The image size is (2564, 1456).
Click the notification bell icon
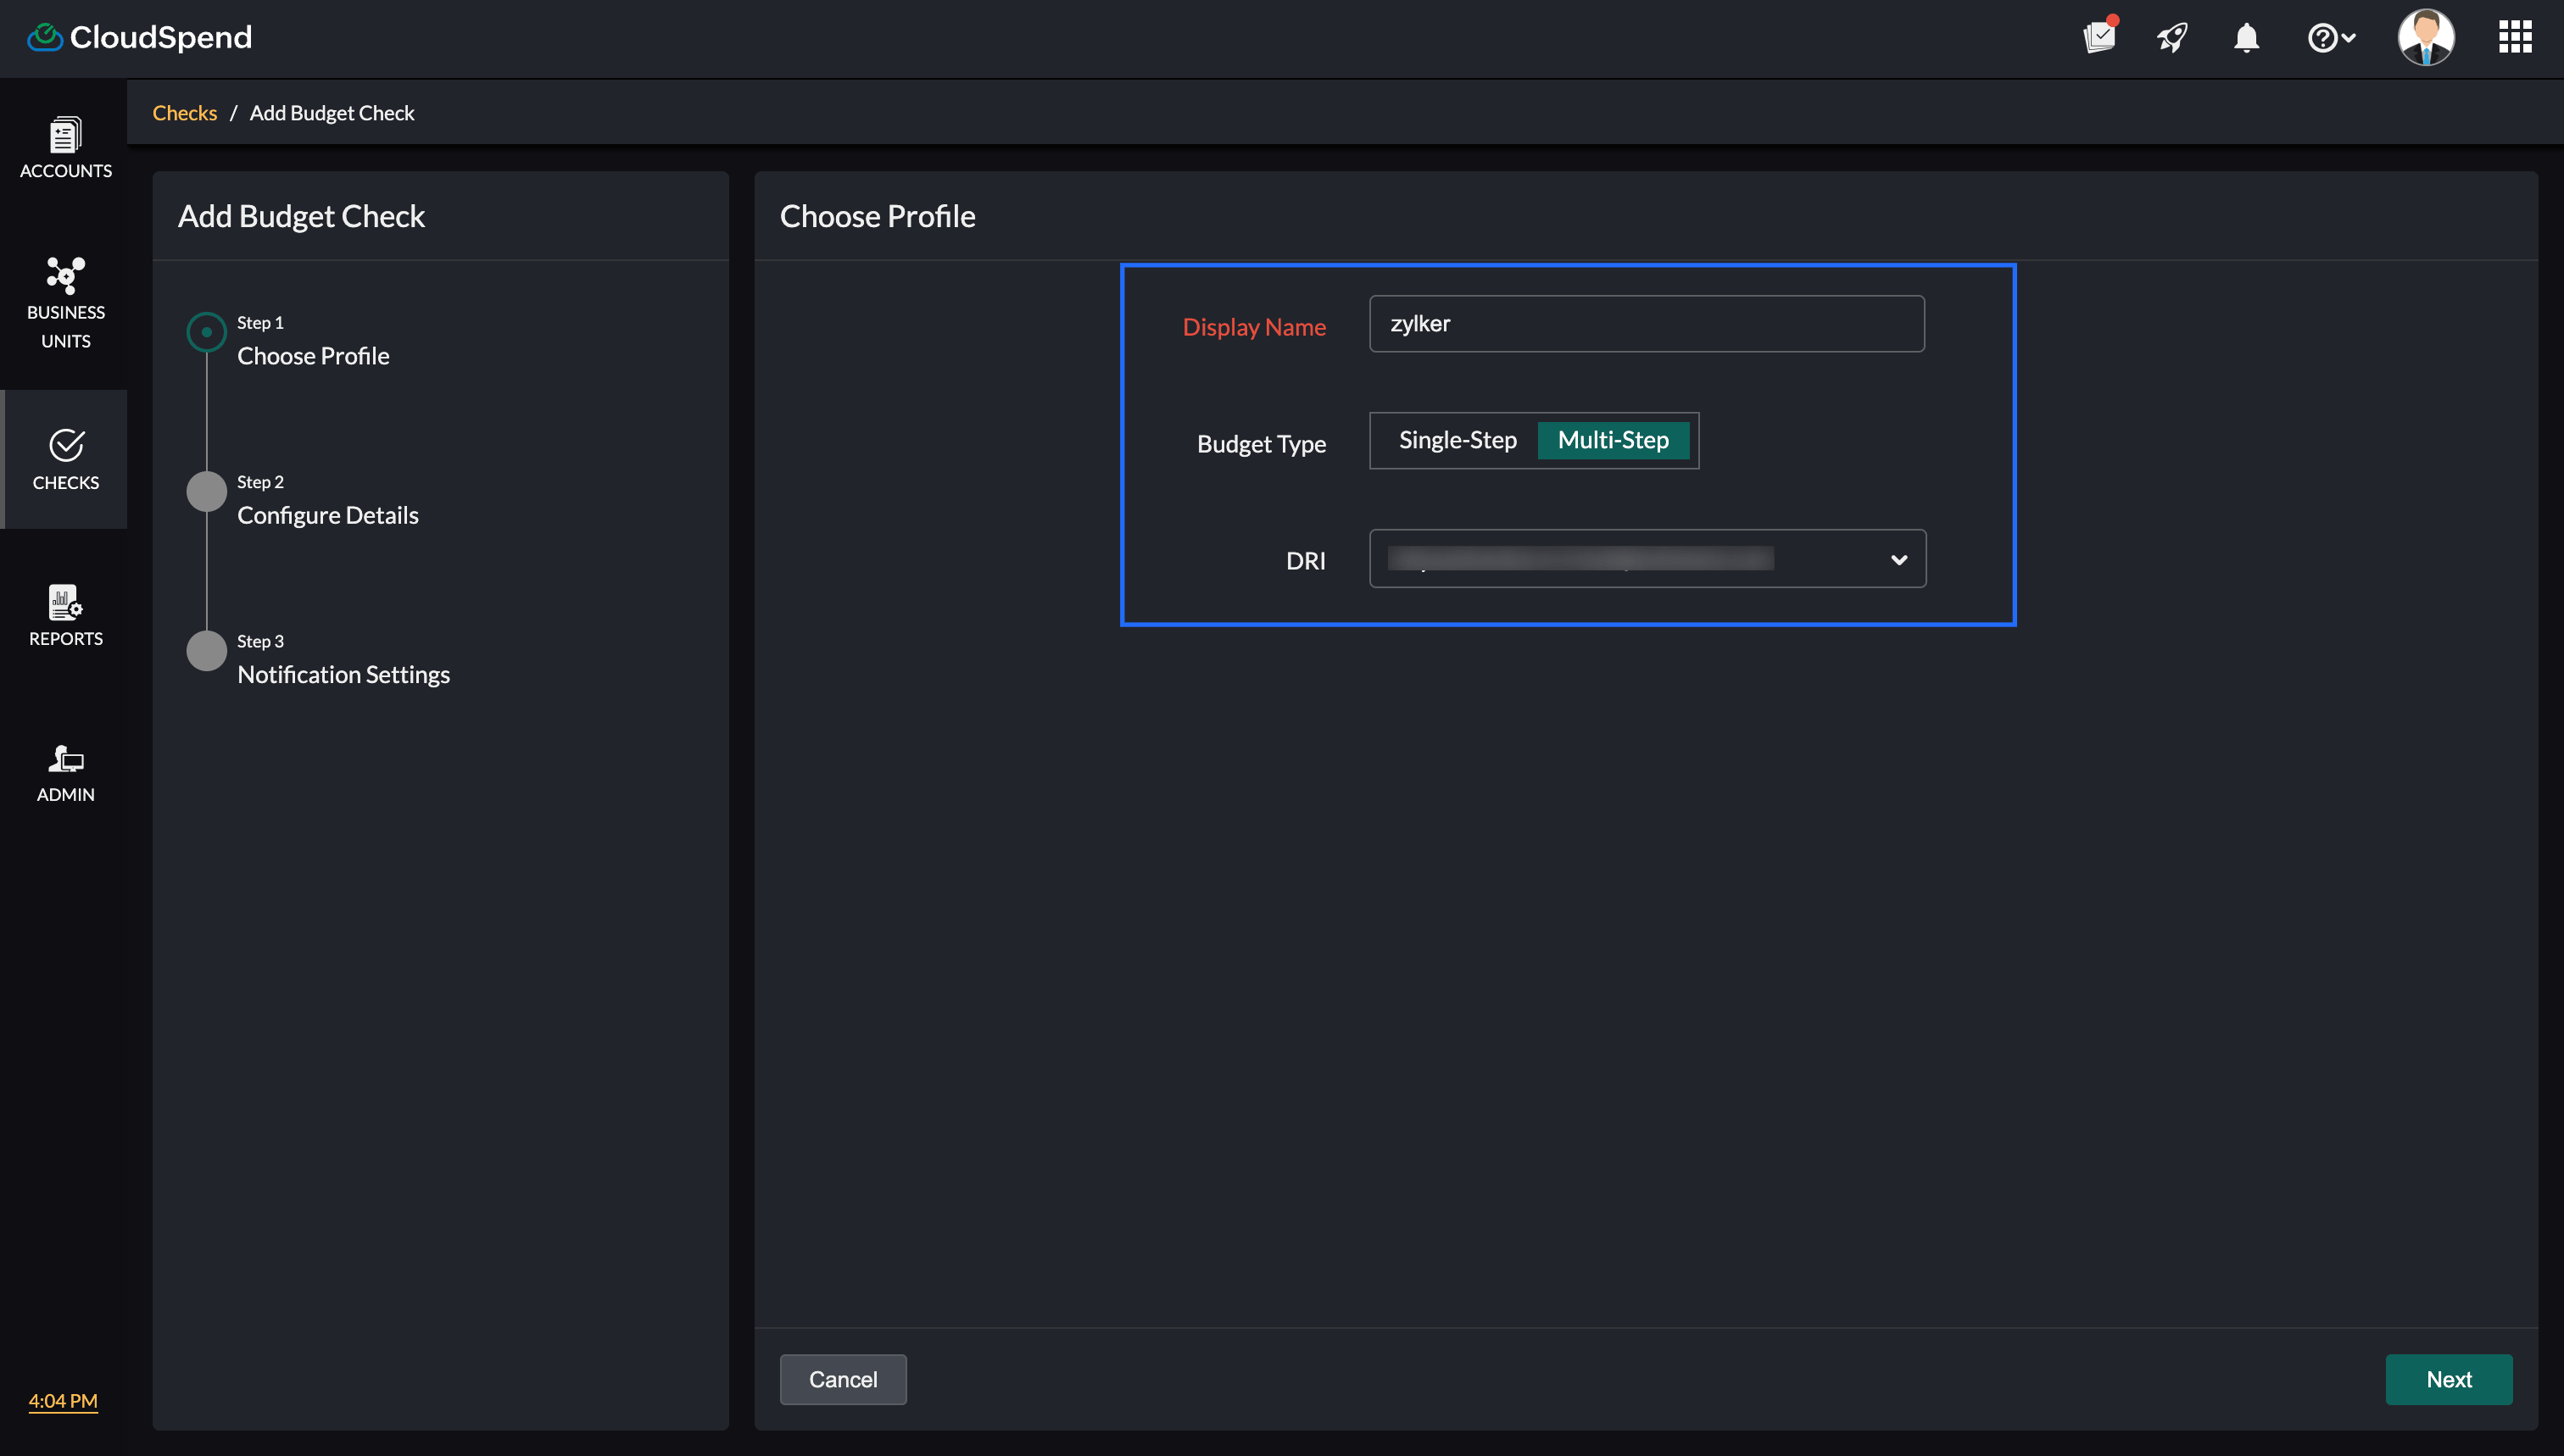click(2246, 38)
